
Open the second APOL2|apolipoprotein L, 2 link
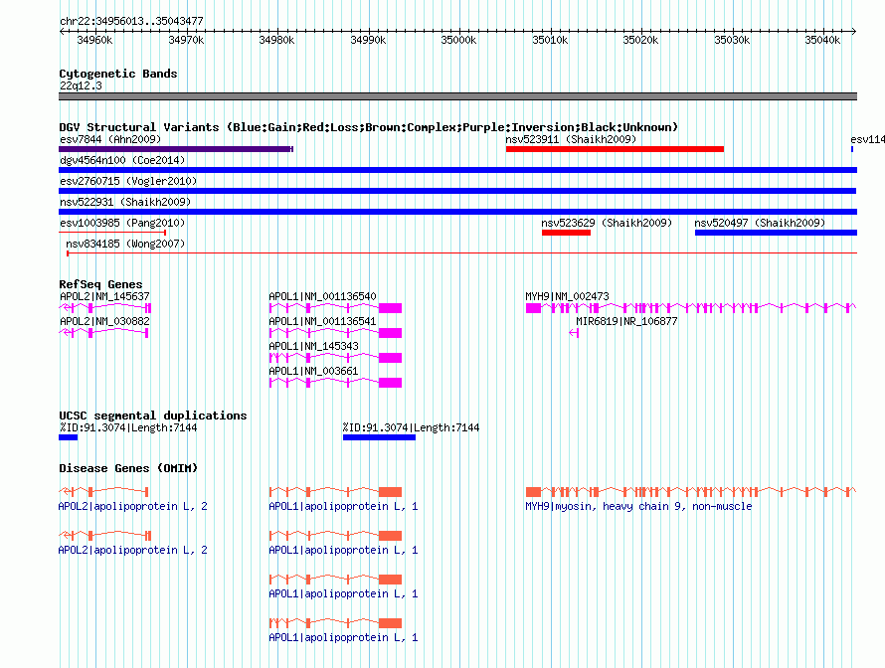pos(132,550)
